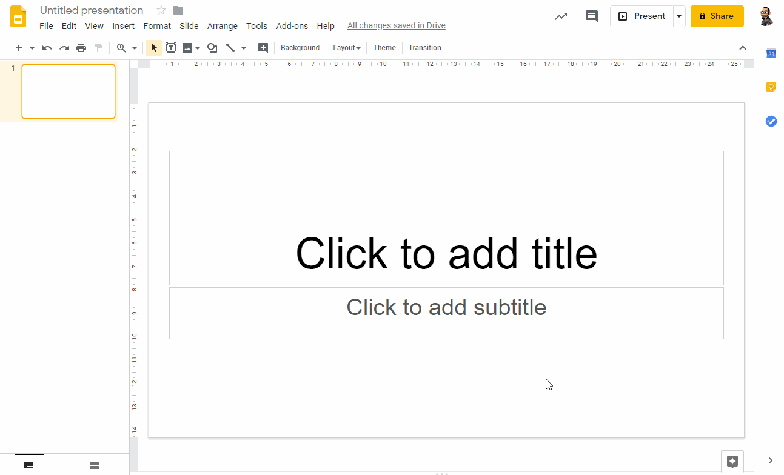Viewport: 784px width, 475px height.
Task: Open the Insert menu
Action: [x=123, y=26]
